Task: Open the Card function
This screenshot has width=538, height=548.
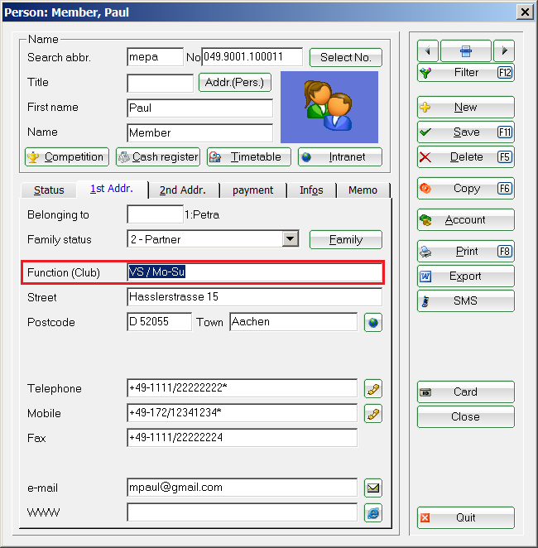Action: 466,392
